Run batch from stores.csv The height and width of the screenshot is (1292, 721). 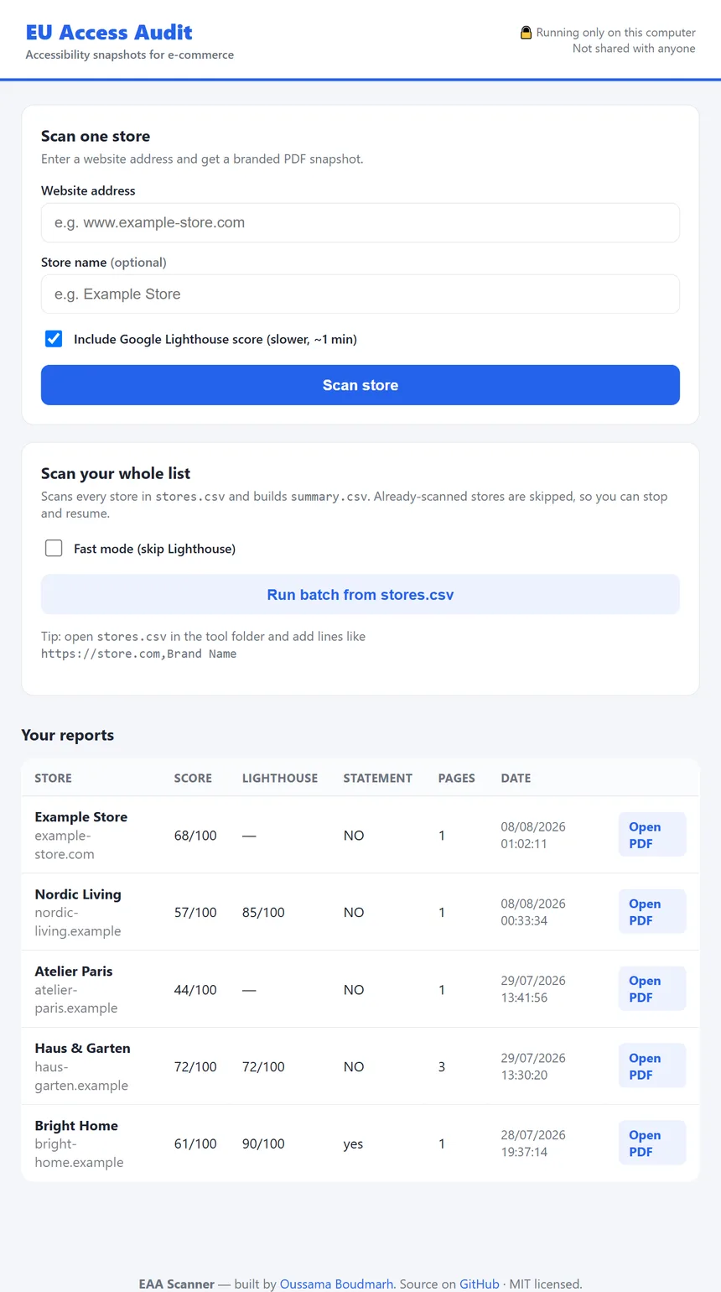coord(360,595)
